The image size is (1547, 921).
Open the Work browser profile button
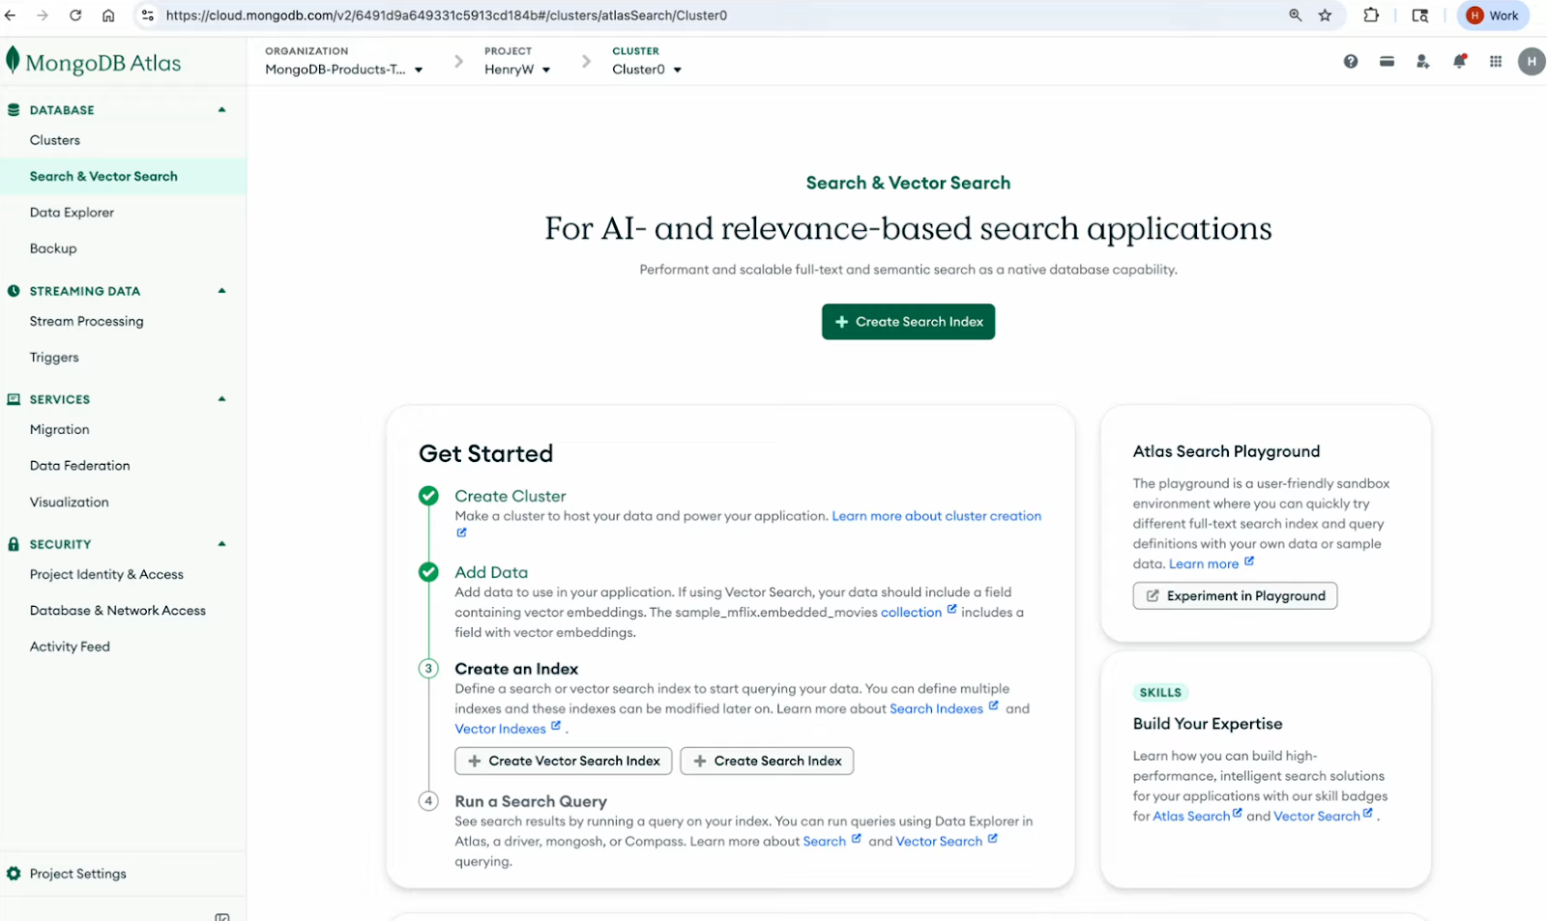click(x=1493, y=15)
